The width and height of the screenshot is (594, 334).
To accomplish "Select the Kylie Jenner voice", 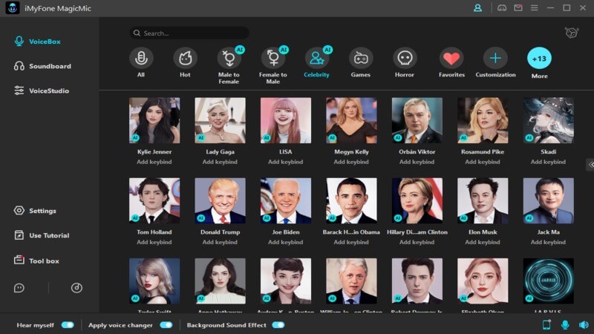I will point(154,120).
